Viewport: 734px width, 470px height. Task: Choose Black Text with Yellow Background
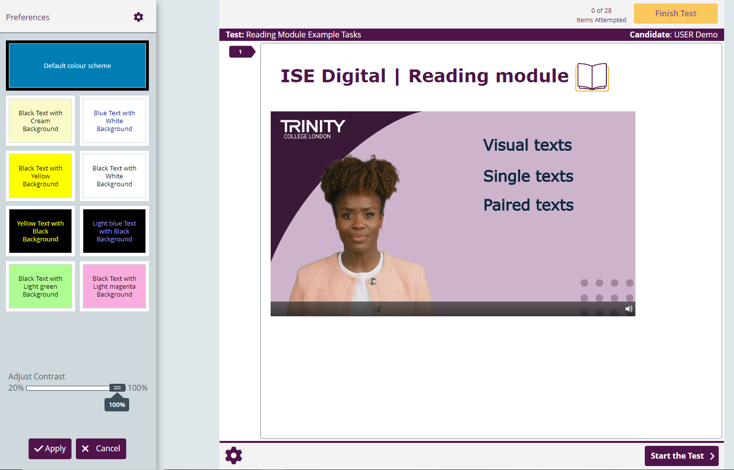click(x=40, y=176)
